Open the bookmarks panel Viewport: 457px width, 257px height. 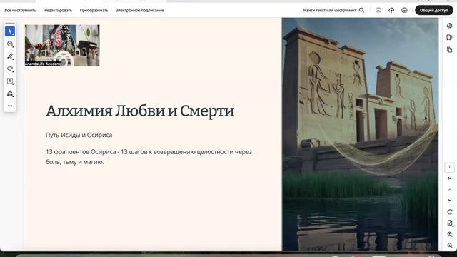click(x=449, y=37)
